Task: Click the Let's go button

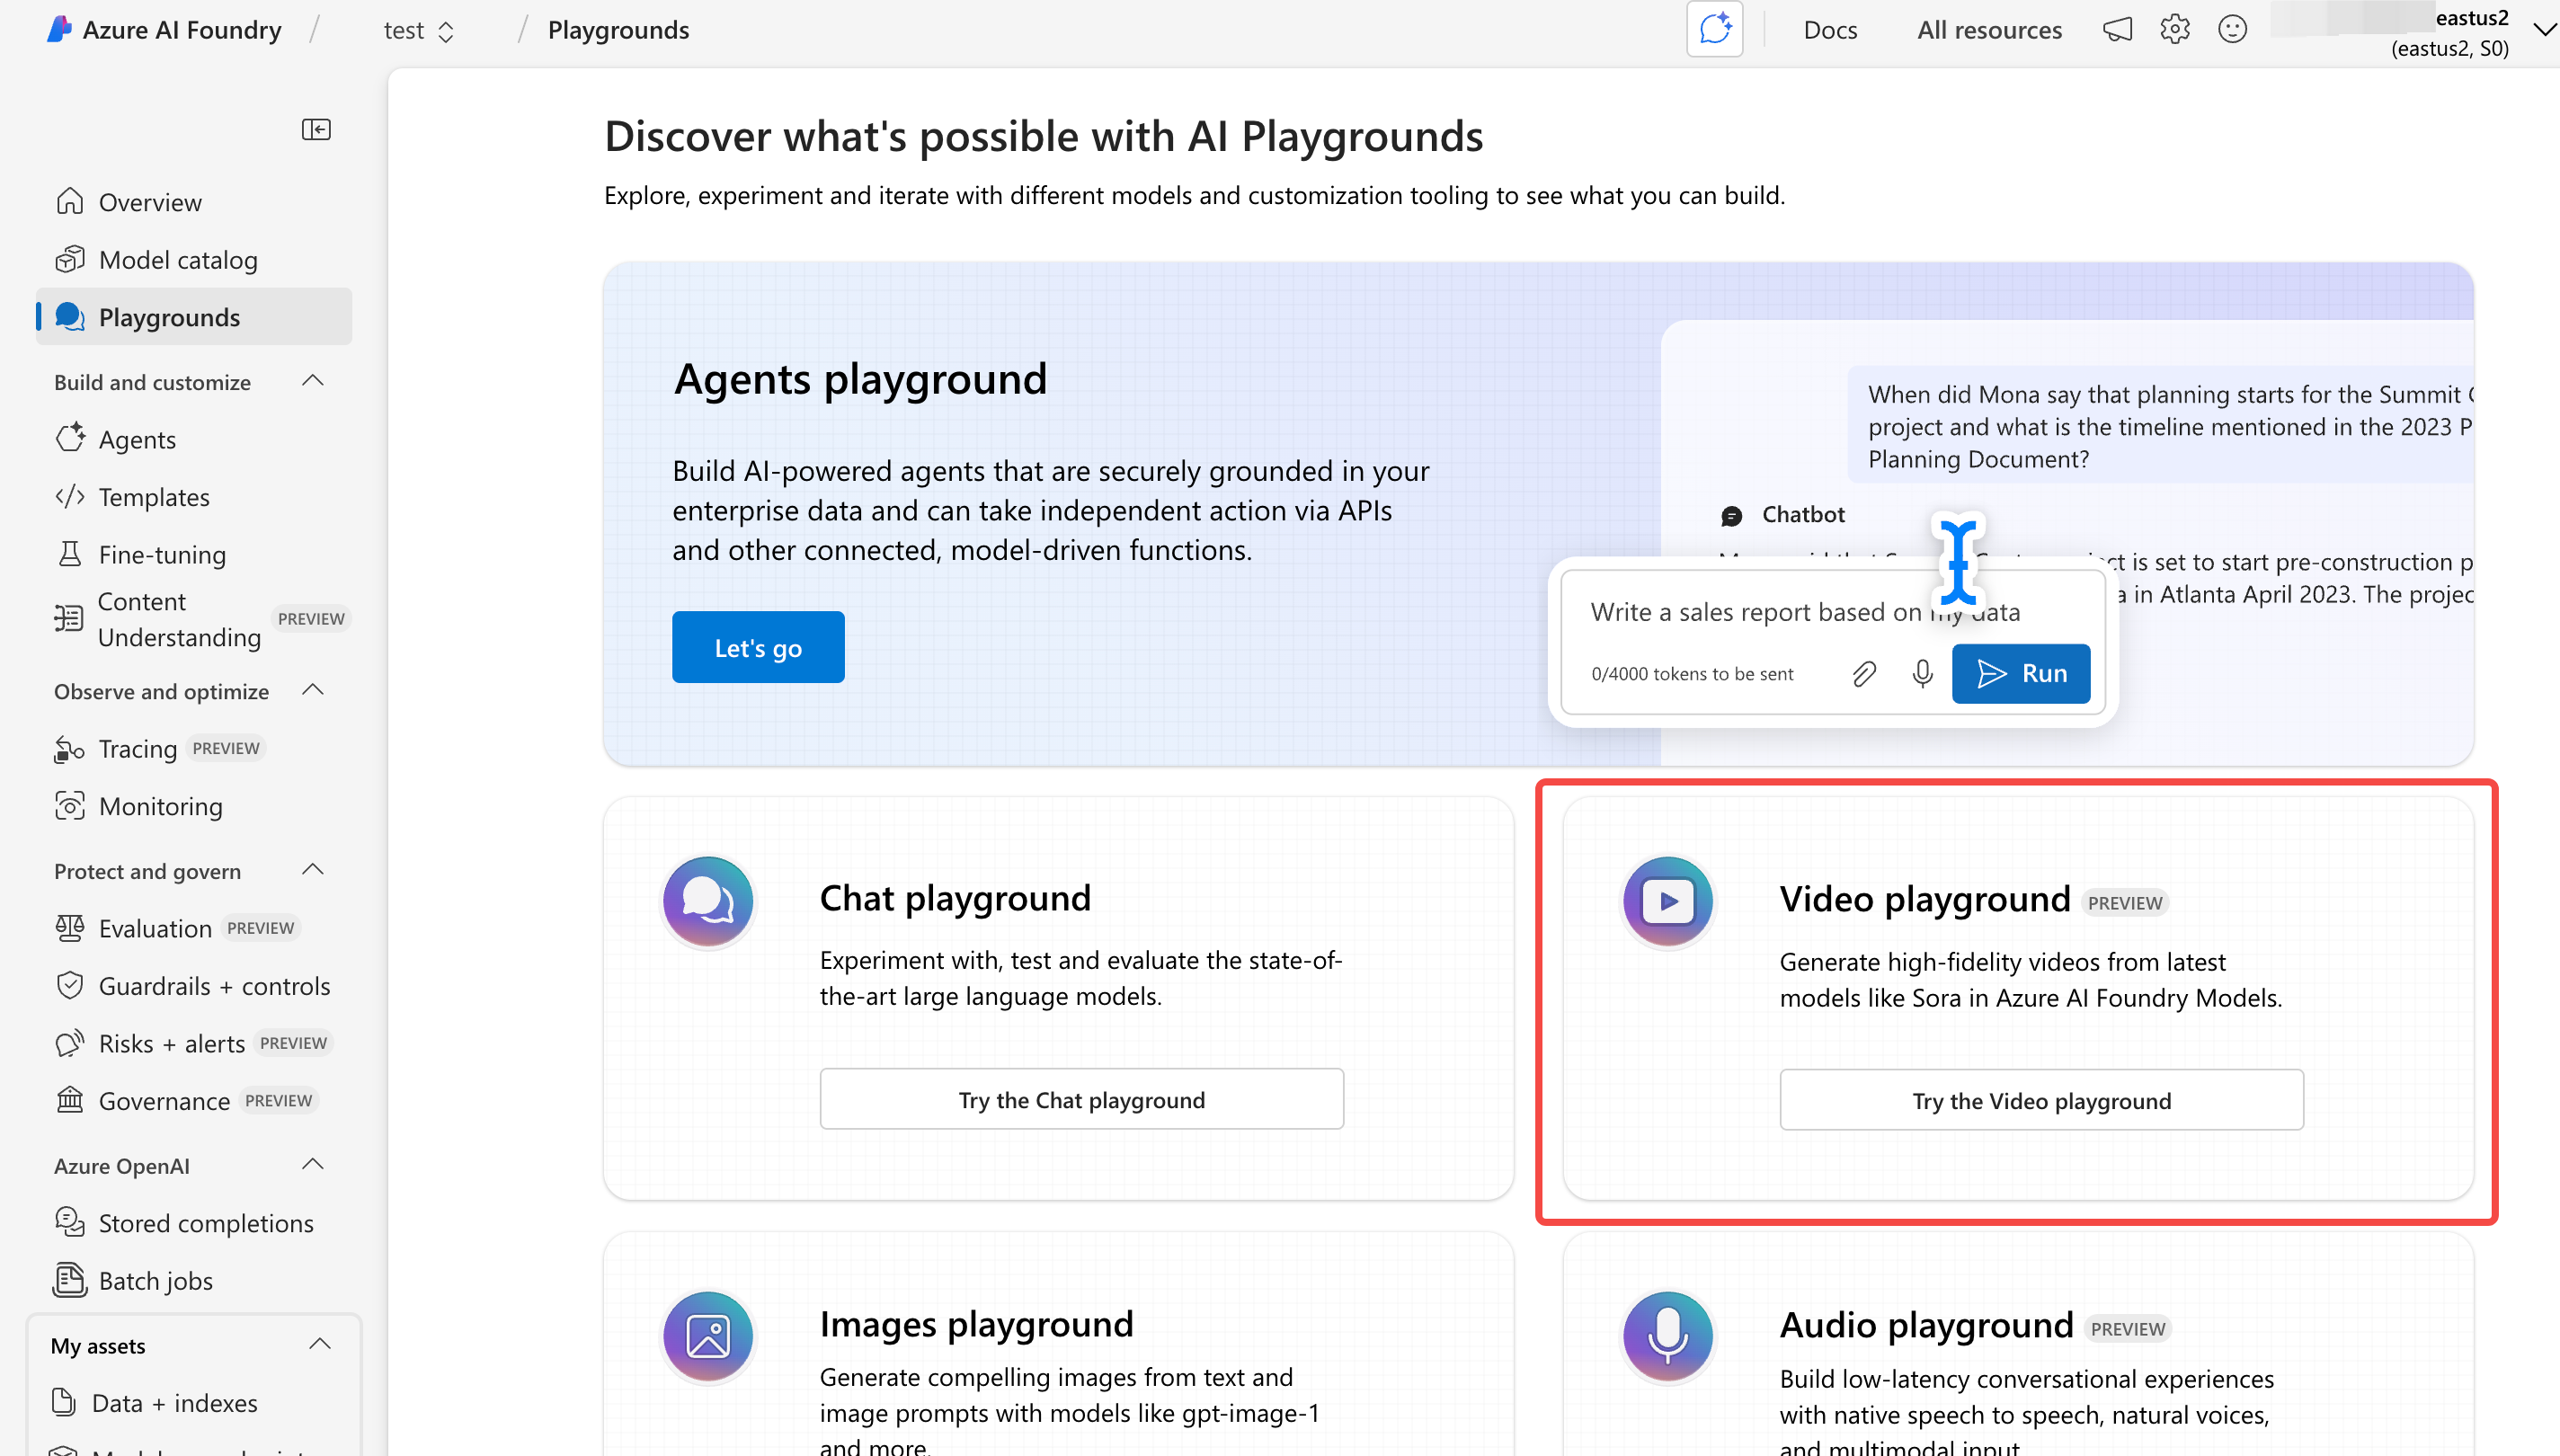Action: pyautogui.click(x=757, y=647)
